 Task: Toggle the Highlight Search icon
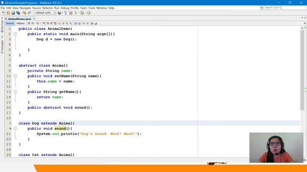(55, 23)
